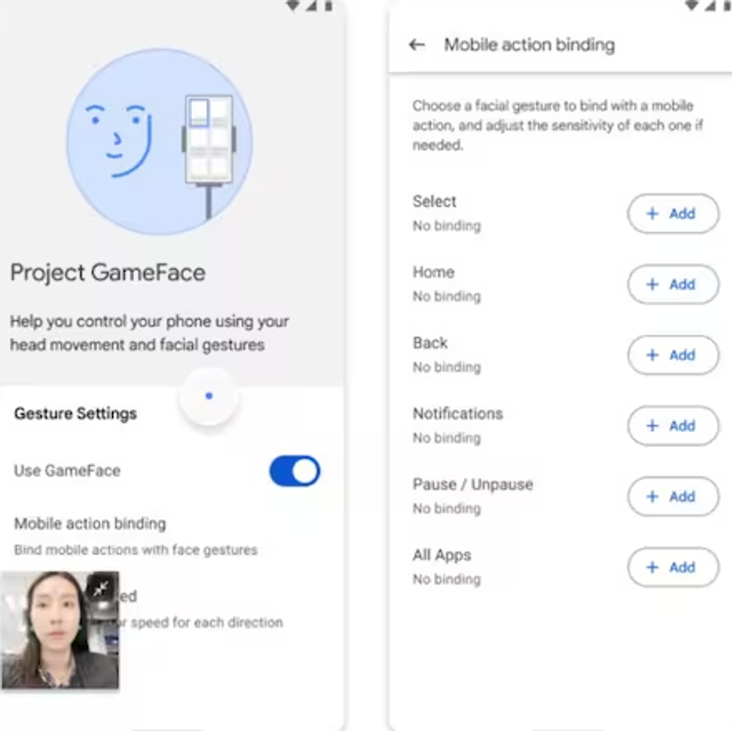Add a binding for the Back action
The image size is (732, 731).
[673, 355]
